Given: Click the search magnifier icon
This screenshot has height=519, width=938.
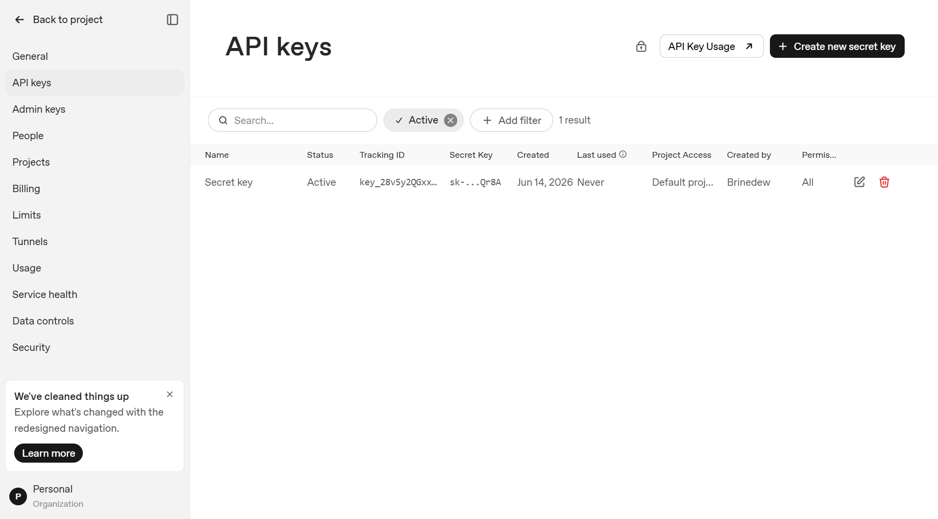Looking at the screenshot, I should [223, 120].
